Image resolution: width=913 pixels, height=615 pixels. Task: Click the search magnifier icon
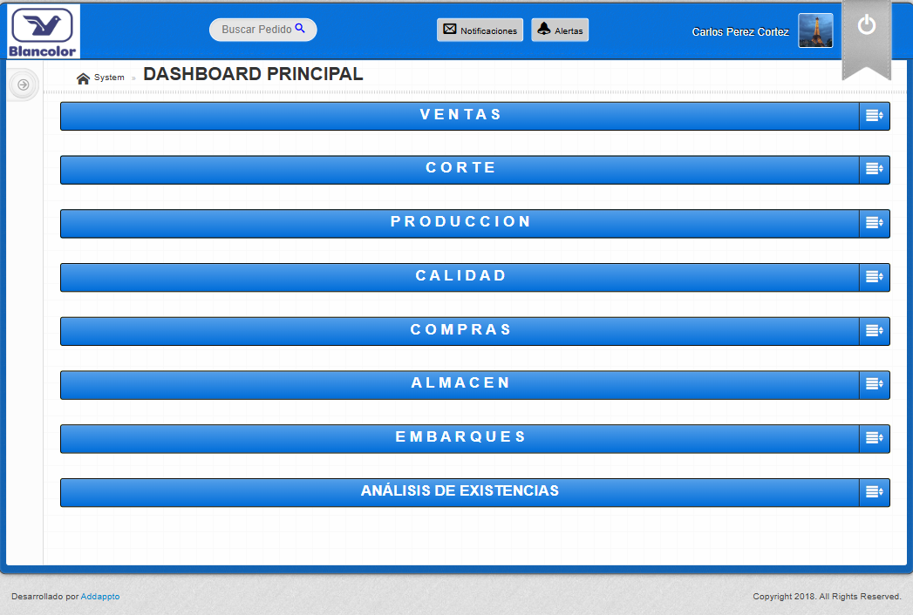(x=300, y=29)
